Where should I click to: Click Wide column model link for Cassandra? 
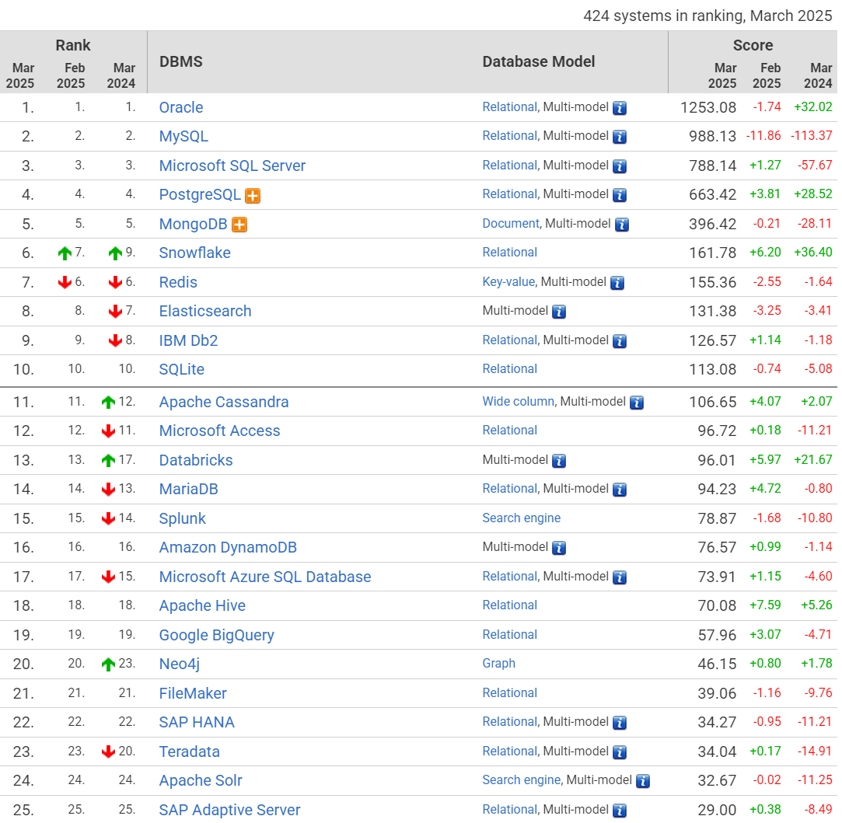pyautogui.click(x=519, y=402)
